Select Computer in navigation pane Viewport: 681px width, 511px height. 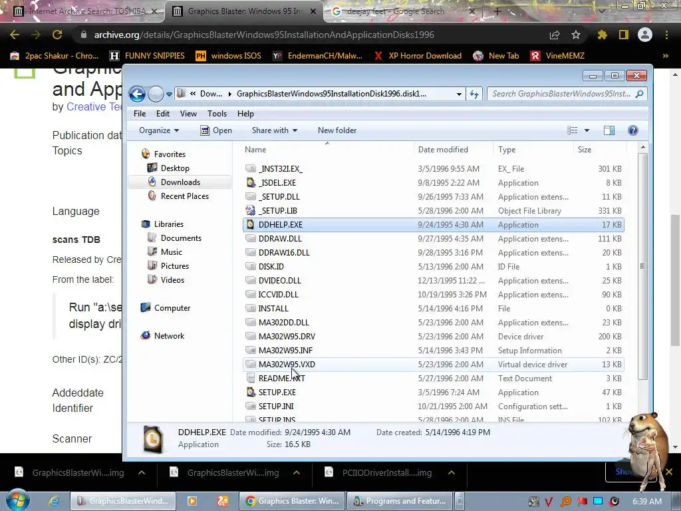(x=172, y=308)
